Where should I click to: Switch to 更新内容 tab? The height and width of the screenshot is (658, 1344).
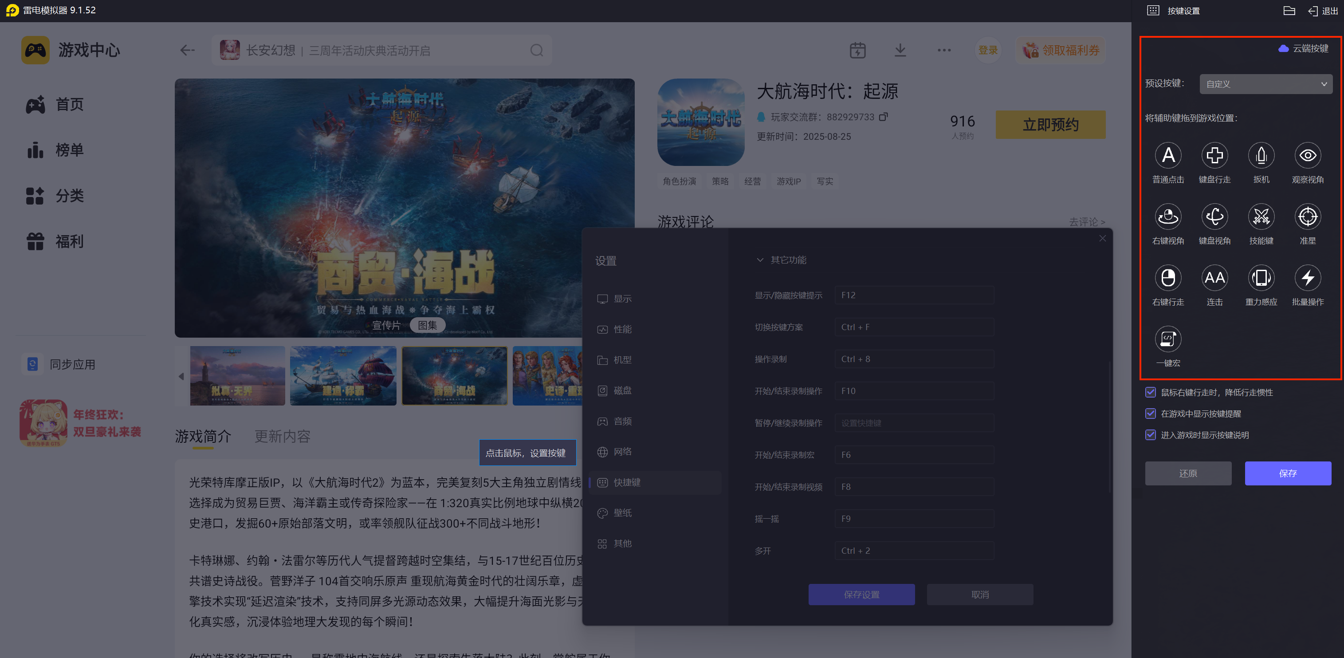pyautogui.click(x=282, y=436)
